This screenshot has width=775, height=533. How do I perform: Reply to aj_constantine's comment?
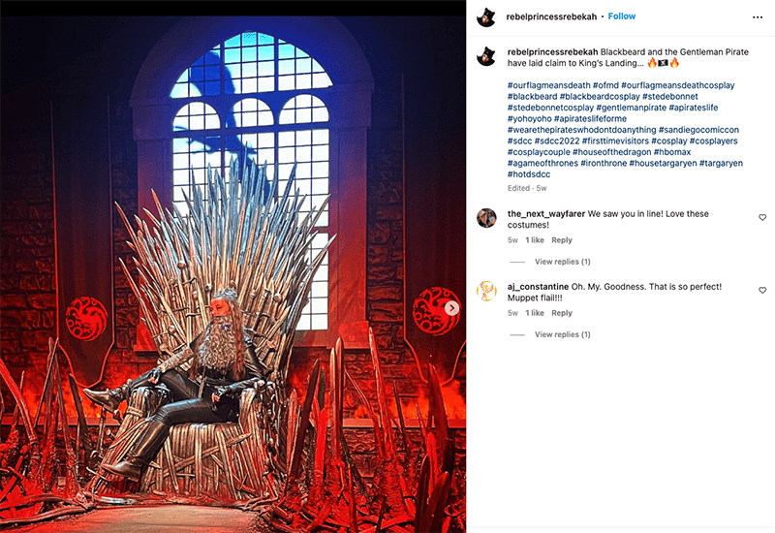(562, 313)
